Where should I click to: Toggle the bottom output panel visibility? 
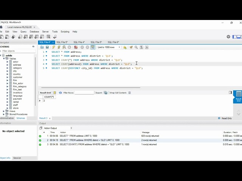pyautogui.click(x=239, y=37)
